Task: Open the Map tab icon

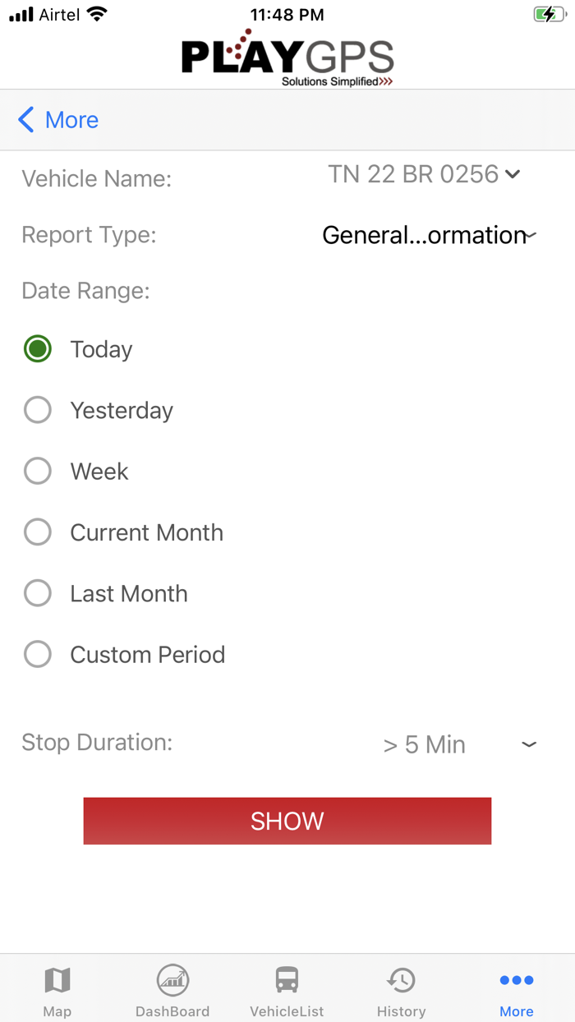Action: click(57, 979)
